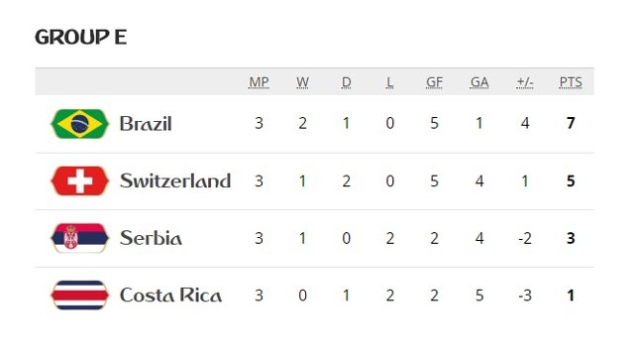Viewport: 634px width, 357px height.
Task: Click the GA column header
Action: tap(479, 82)
